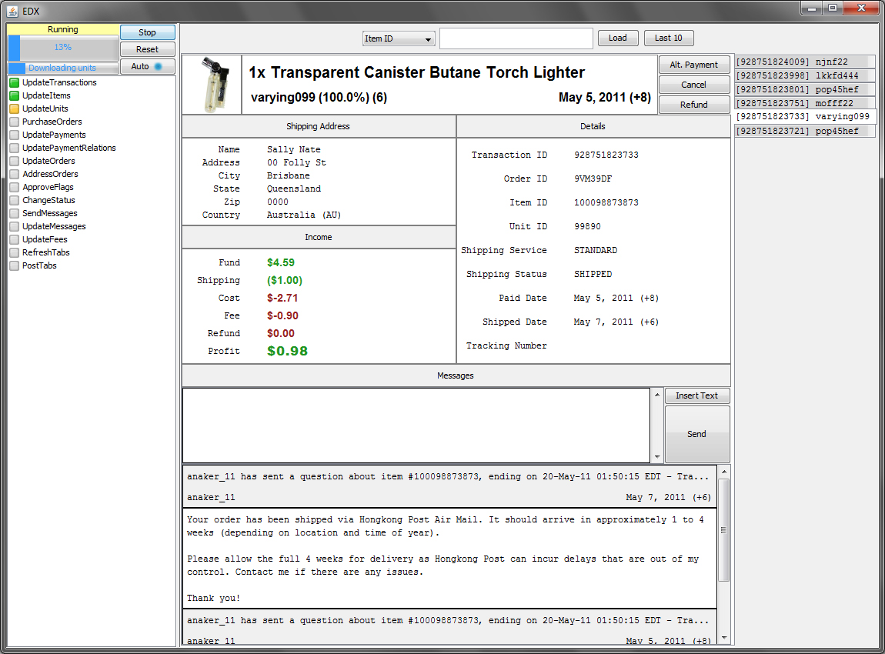Toggle the PurchaseOrders task checkbox

15,122
